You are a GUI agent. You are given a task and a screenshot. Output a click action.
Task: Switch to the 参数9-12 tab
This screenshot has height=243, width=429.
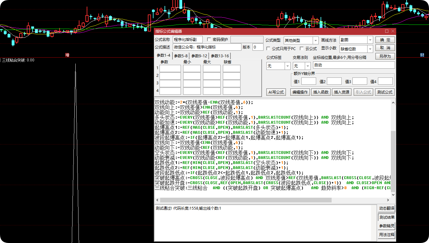click(x=199, y=56)
